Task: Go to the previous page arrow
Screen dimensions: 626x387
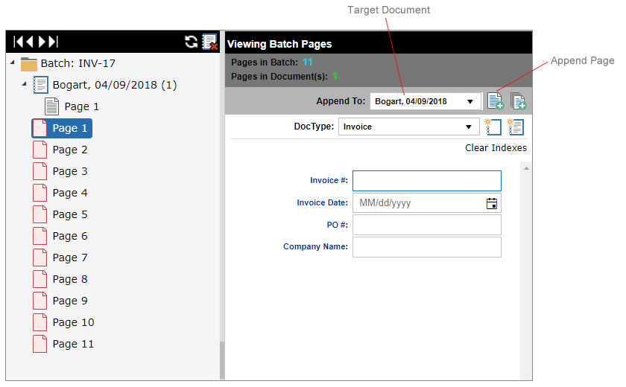Action: (x=29, y=42)
